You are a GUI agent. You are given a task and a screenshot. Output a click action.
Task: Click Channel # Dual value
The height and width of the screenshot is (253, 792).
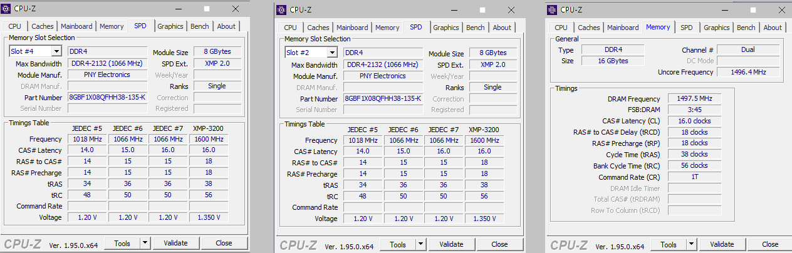click(x=748, y=49)
